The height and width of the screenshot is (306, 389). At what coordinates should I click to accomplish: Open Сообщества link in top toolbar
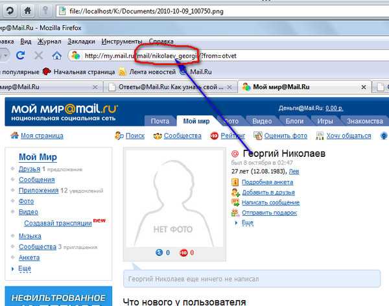click(183, 135)
